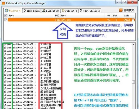Click the code line 00154AC2 T-45胸甲
This screenshot has height=109, width=139.
point(28,61)
